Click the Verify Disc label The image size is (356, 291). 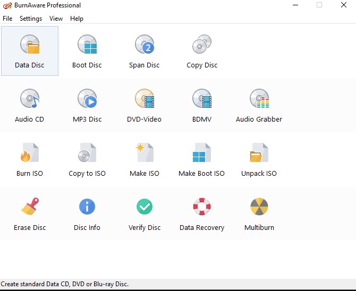point(145,228)
